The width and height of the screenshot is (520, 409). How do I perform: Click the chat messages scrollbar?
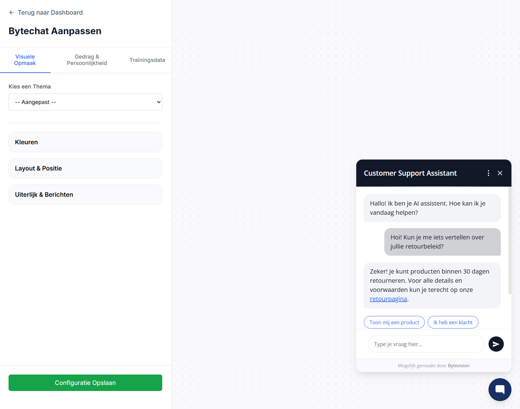(x=510, y=241)
